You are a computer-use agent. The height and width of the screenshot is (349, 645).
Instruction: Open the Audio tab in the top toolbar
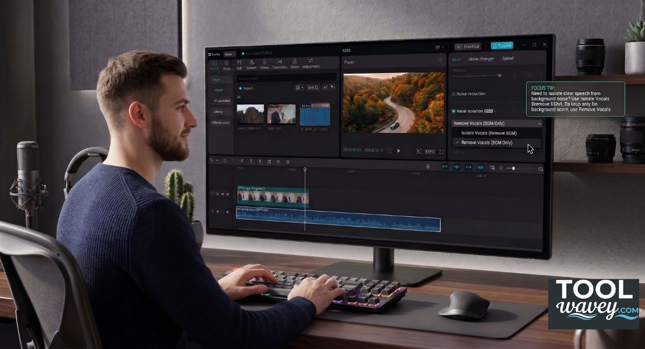[x=227, y=65]
